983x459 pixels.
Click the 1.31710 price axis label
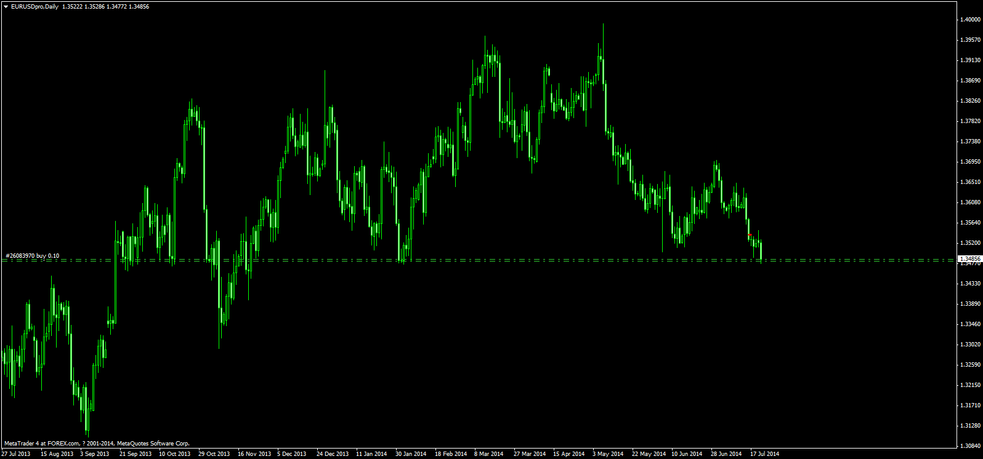click(970, 405)
